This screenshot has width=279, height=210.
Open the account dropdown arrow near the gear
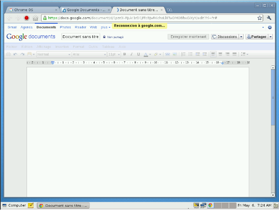pos(263,27)
